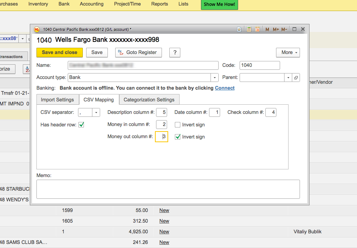This screenshot has width=357, height=248.
Task: Click the New link for the 312.50 row
Action: [164, 221]
